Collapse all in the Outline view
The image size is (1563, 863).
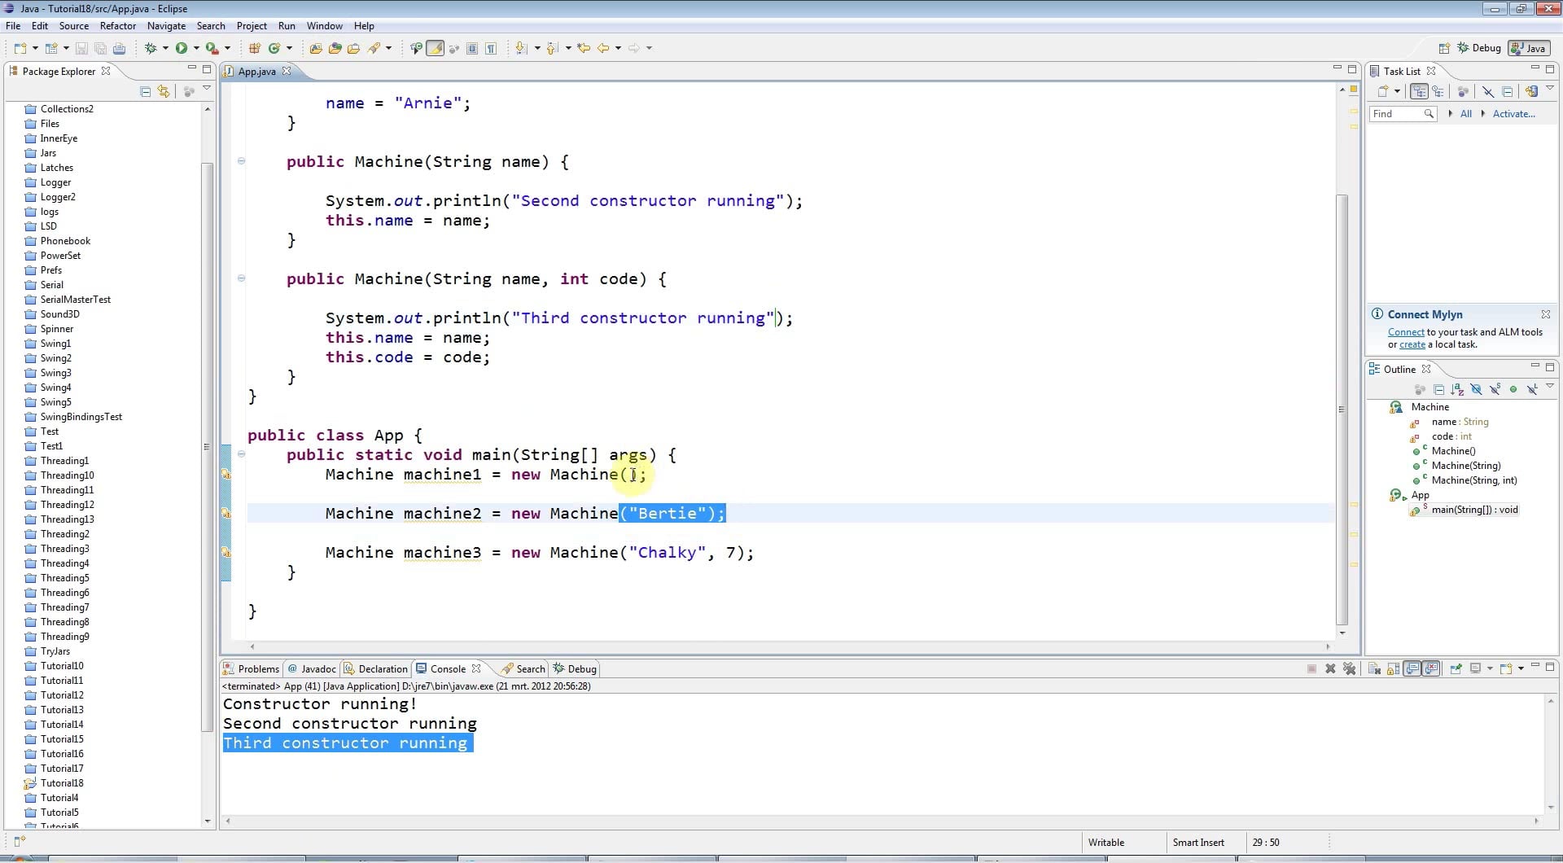point(1438,389)
